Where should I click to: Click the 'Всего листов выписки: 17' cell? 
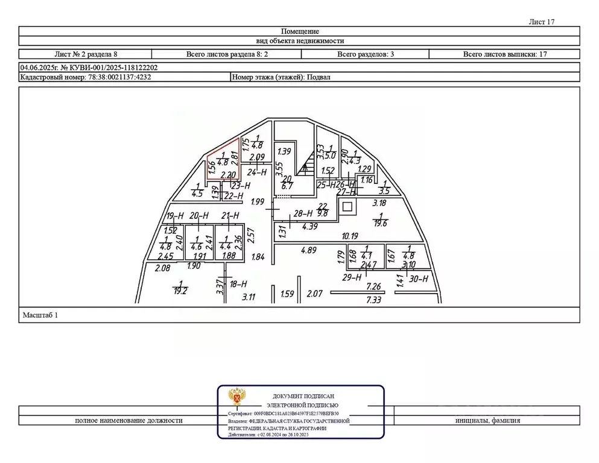click(504, 54)
